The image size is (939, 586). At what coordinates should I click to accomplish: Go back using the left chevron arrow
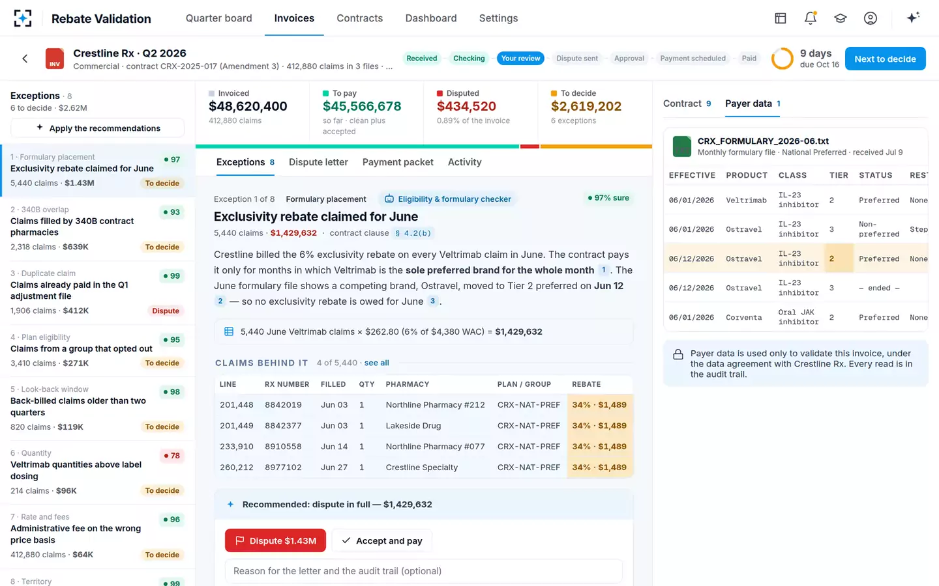tap(25, 59)
